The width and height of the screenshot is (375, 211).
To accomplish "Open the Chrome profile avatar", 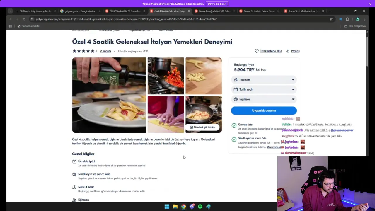I will (x=358, y=19).
